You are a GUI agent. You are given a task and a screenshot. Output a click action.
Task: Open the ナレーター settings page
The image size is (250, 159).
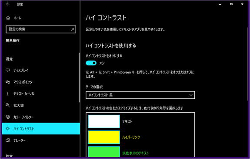41,140
